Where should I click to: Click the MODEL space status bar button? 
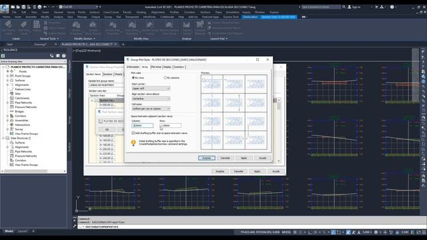click(286, 232)
